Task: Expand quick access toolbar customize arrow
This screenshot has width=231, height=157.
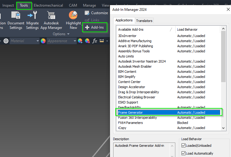Action: 107,41
